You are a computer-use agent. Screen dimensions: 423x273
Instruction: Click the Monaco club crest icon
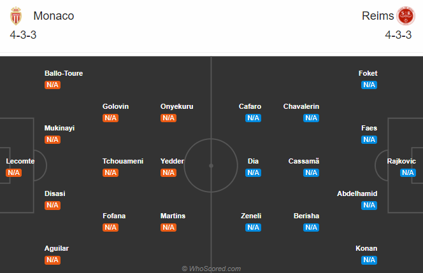pyautogui.click(x=17, y=16)
